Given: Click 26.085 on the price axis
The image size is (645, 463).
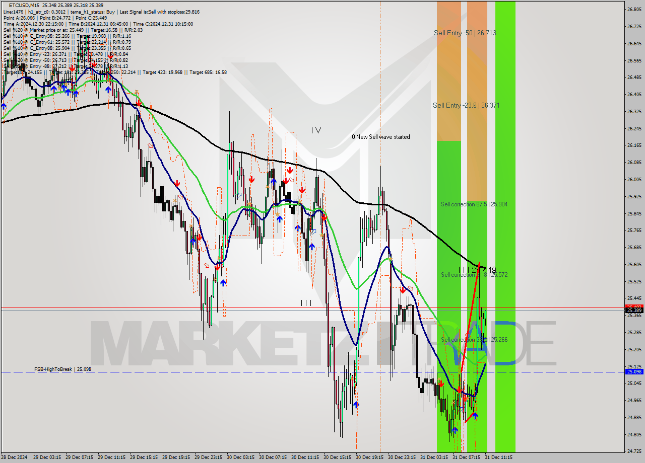Looking at the screenshot, I should 634,162.
